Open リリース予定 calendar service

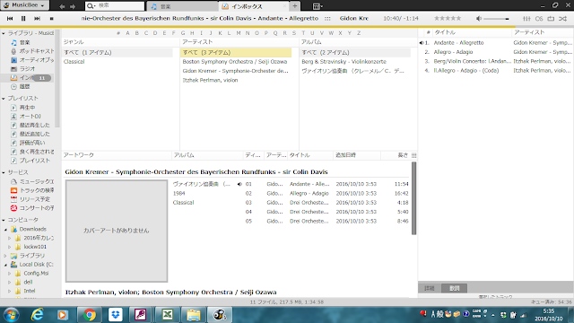[30, 199]
